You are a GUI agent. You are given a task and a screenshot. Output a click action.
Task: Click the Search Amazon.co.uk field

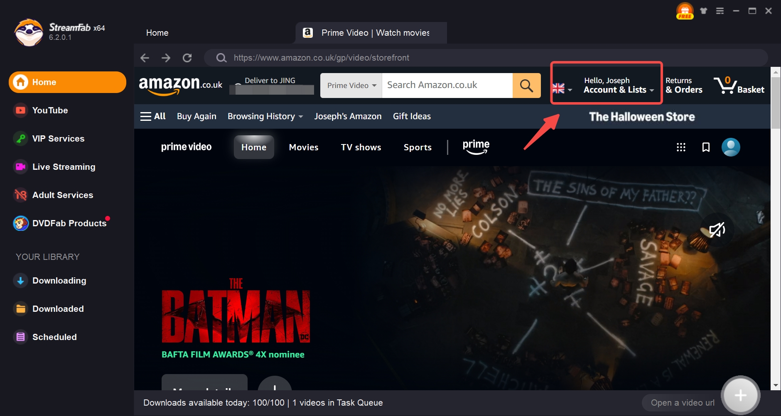[447, 86]
